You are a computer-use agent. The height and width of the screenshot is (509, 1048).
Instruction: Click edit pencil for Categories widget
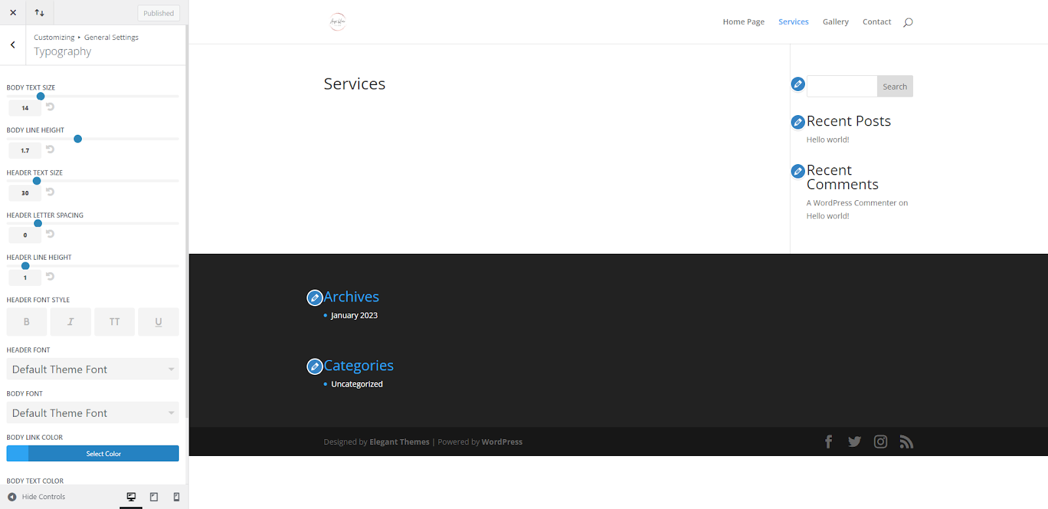point(314,366)
